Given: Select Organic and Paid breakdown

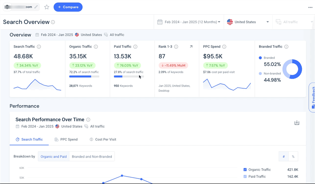Looking at the screenshot, I should [x=54, y=156].
